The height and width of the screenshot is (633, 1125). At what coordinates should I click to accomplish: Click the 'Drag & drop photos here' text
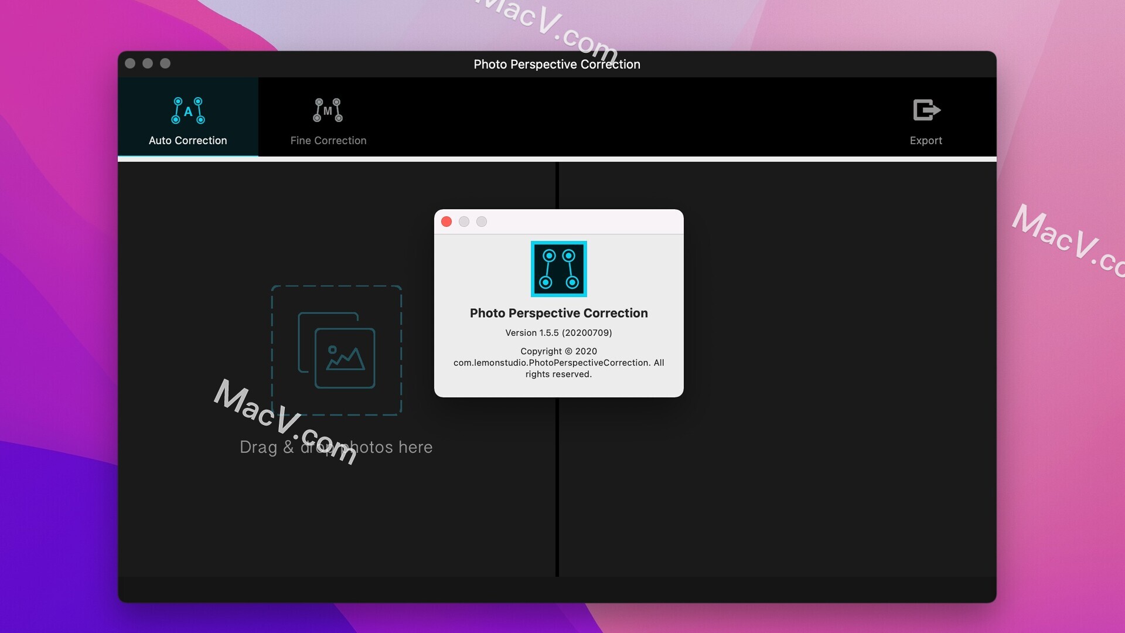click(336, 447)
